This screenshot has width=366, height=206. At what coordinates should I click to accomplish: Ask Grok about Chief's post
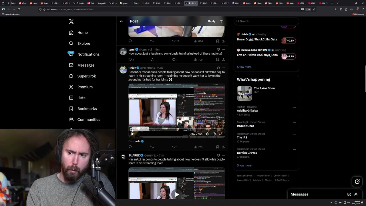(x=218, y=68)
